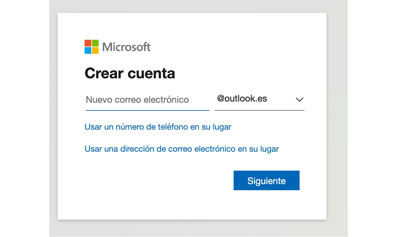The image size is (397, 237).
Task: Continue with the Siguiente button
Action: (267, 180)
